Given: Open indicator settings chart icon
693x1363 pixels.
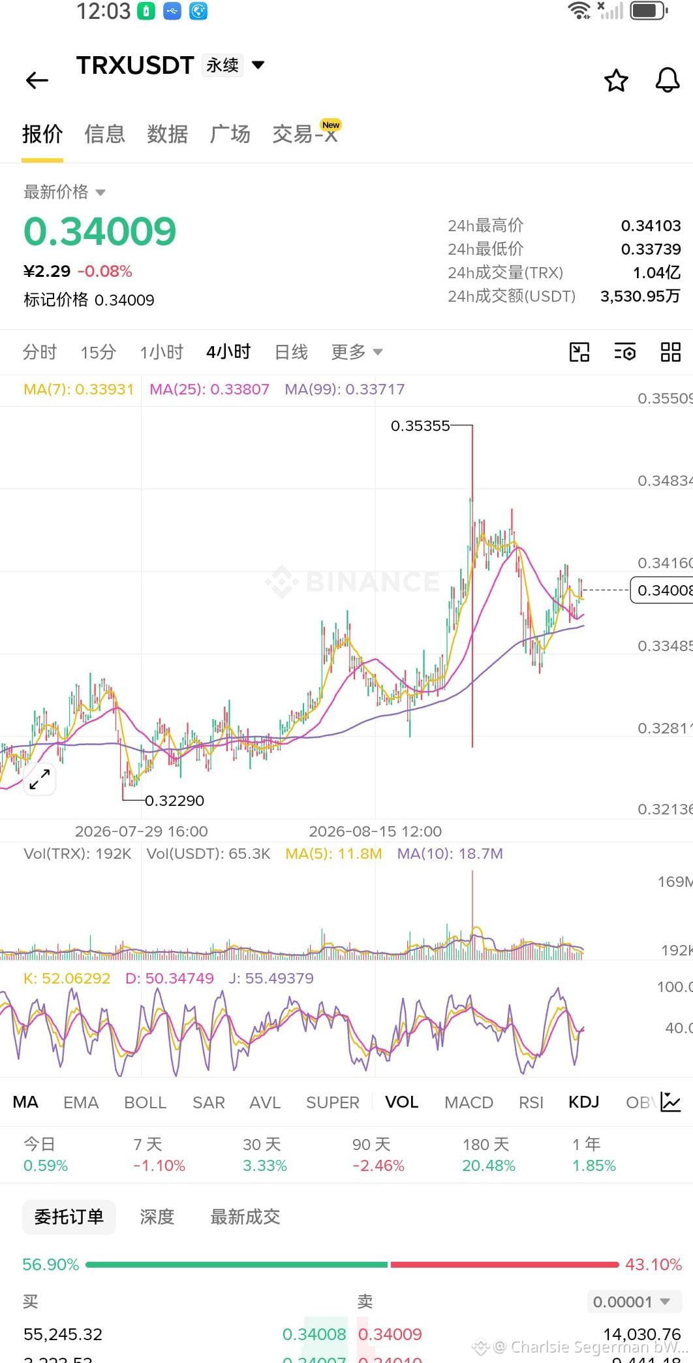Looking at the screenshot, I should tap(671, 1102).
